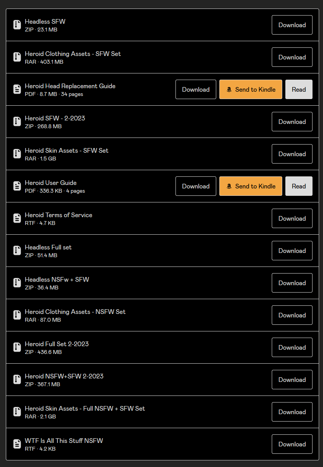
Task: Download the Headless NSFw + SFW archive
Action: pos(292,283)
